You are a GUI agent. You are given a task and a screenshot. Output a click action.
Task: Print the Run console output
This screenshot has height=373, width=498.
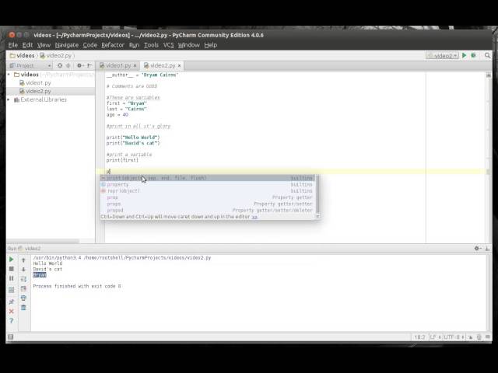[x=23, y=298]
